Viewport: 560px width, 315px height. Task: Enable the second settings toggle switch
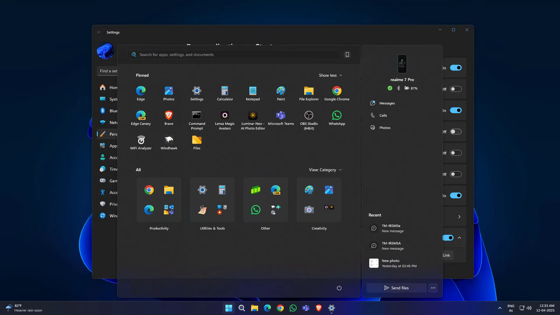pos(456,89)
